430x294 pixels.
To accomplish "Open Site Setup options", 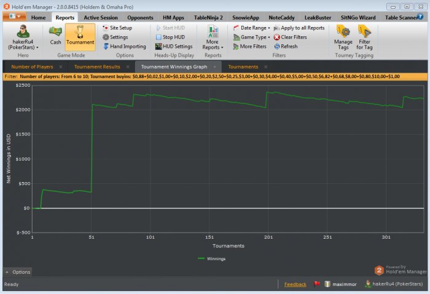I will click(117, 28).
